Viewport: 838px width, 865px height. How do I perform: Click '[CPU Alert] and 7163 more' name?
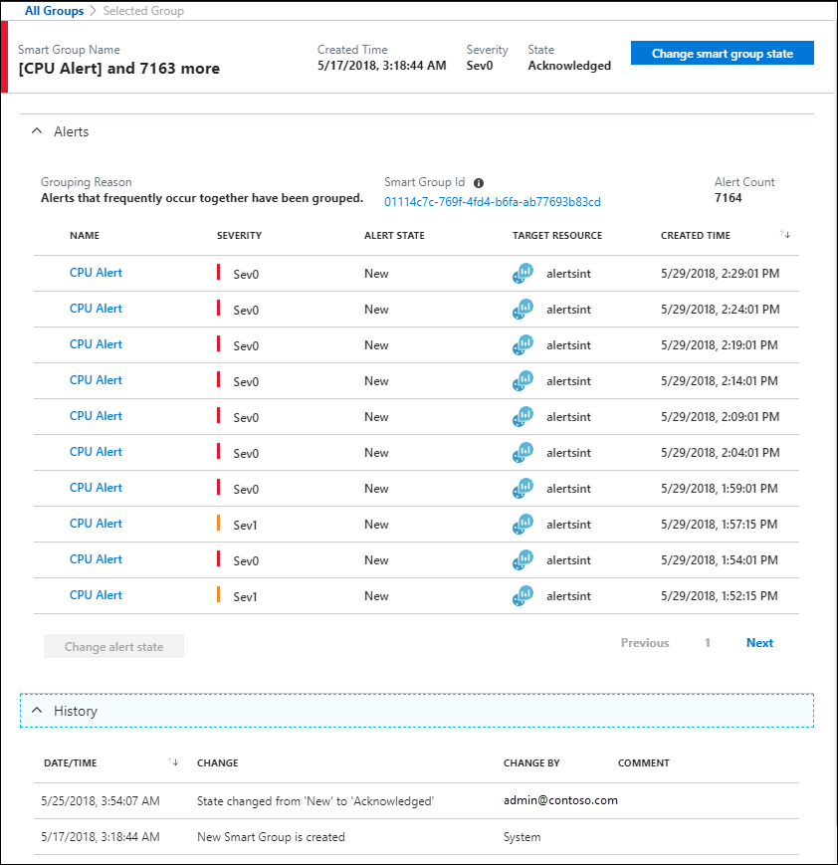coord(119,69)
